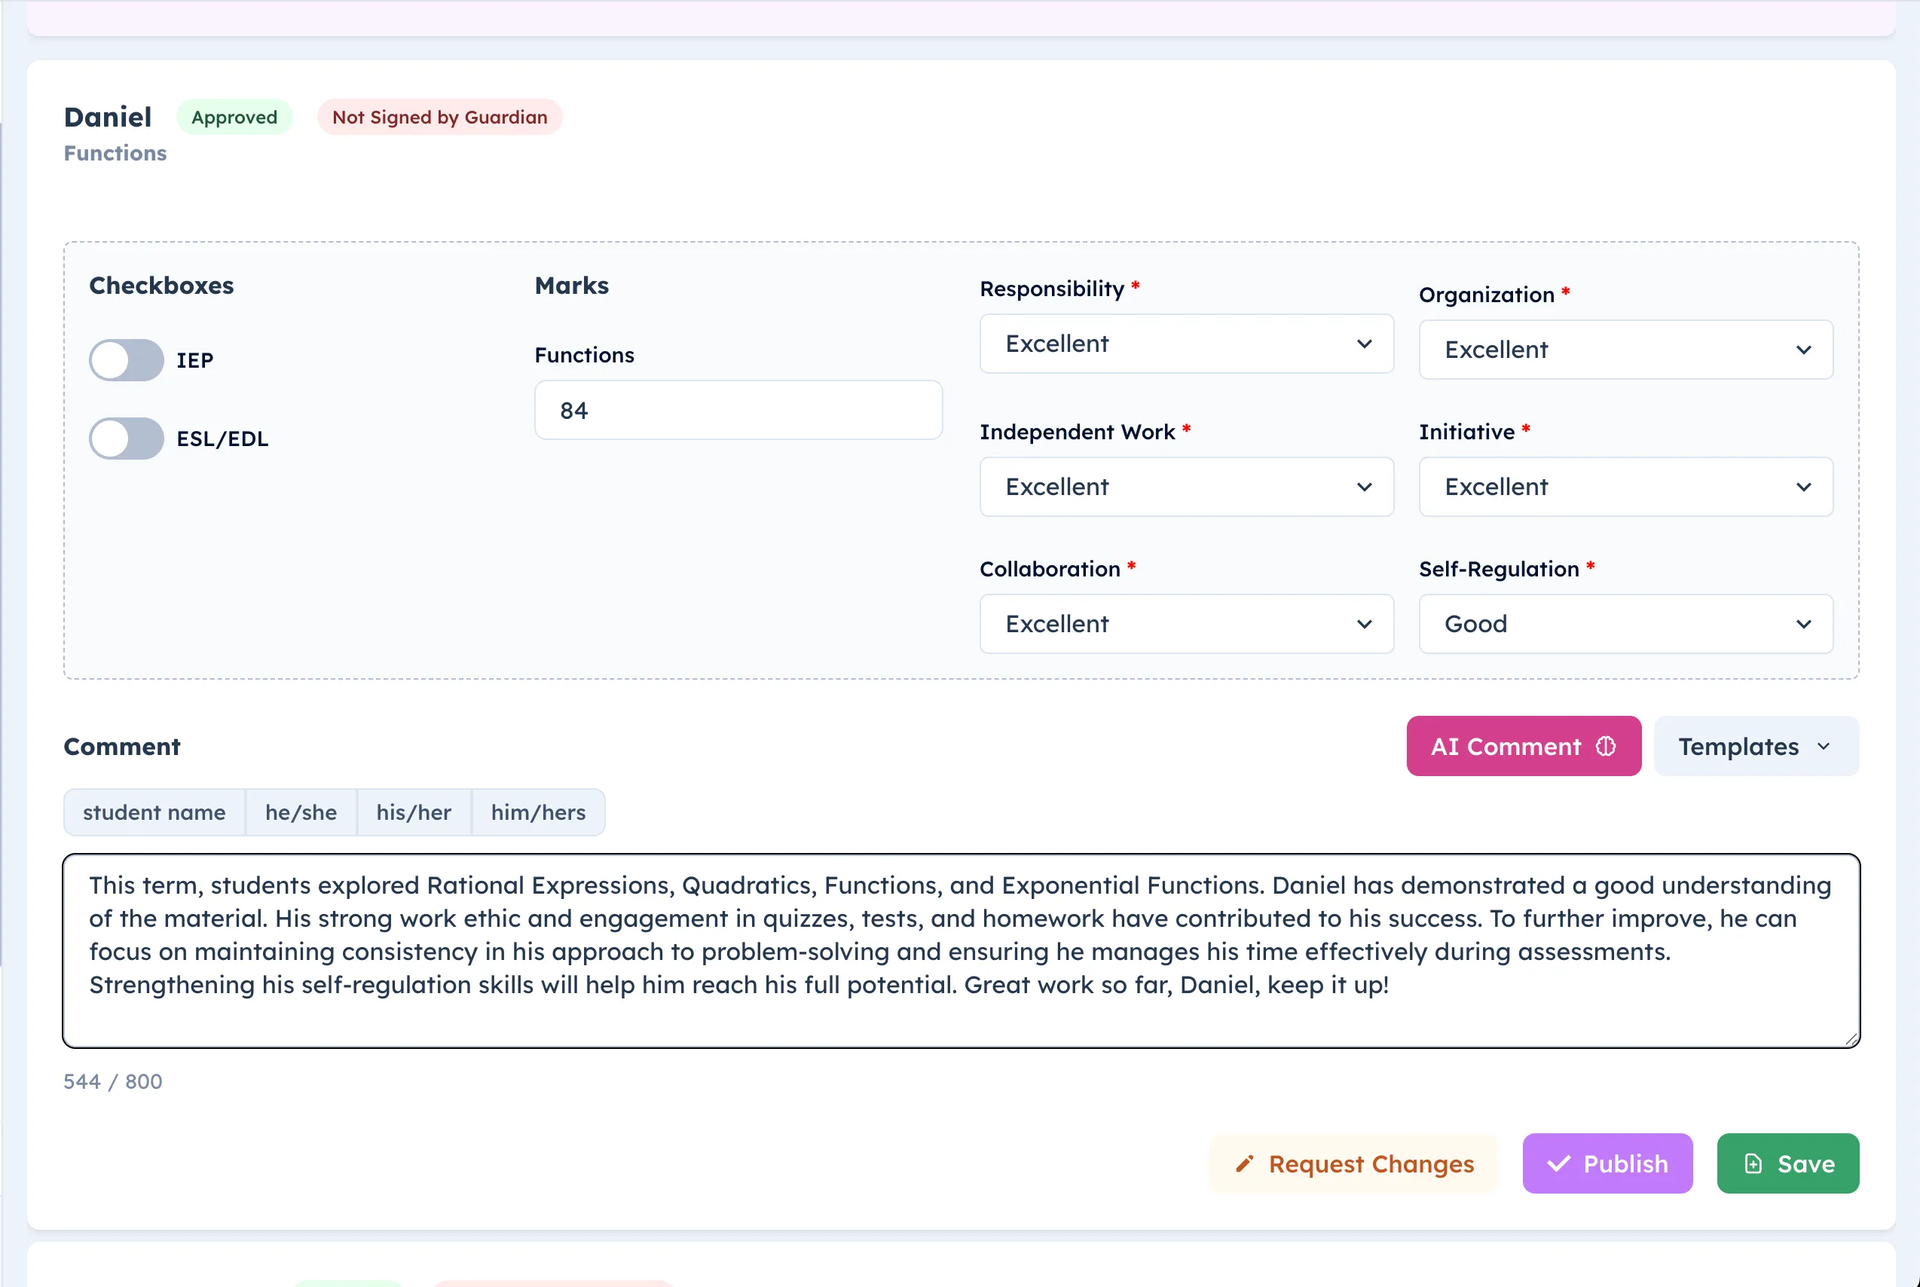Viewport: 1920px width, 1287px height.
Task: Expand the Initiative dropdown
Action: [x=1625, y=487]
